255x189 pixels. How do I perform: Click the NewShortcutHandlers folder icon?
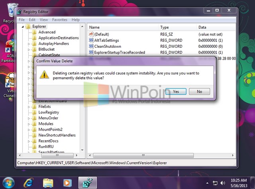click(34, 135)
